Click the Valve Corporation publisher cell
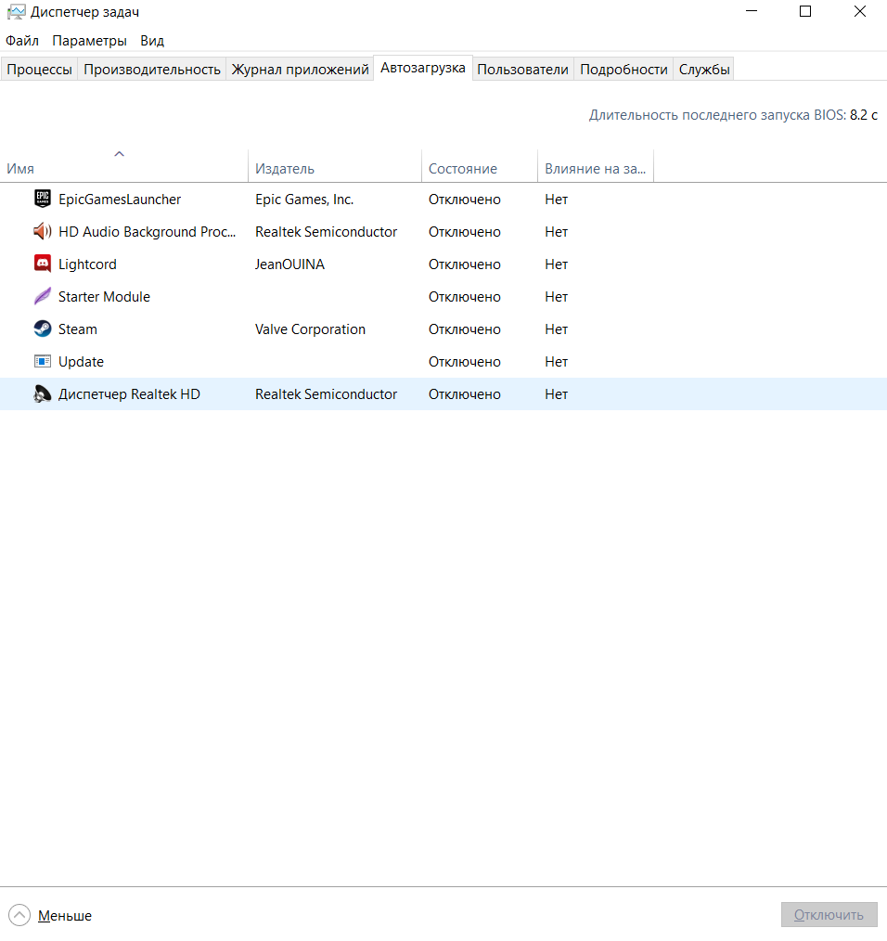This screenshot has height=941, width=887. (310, 329)
